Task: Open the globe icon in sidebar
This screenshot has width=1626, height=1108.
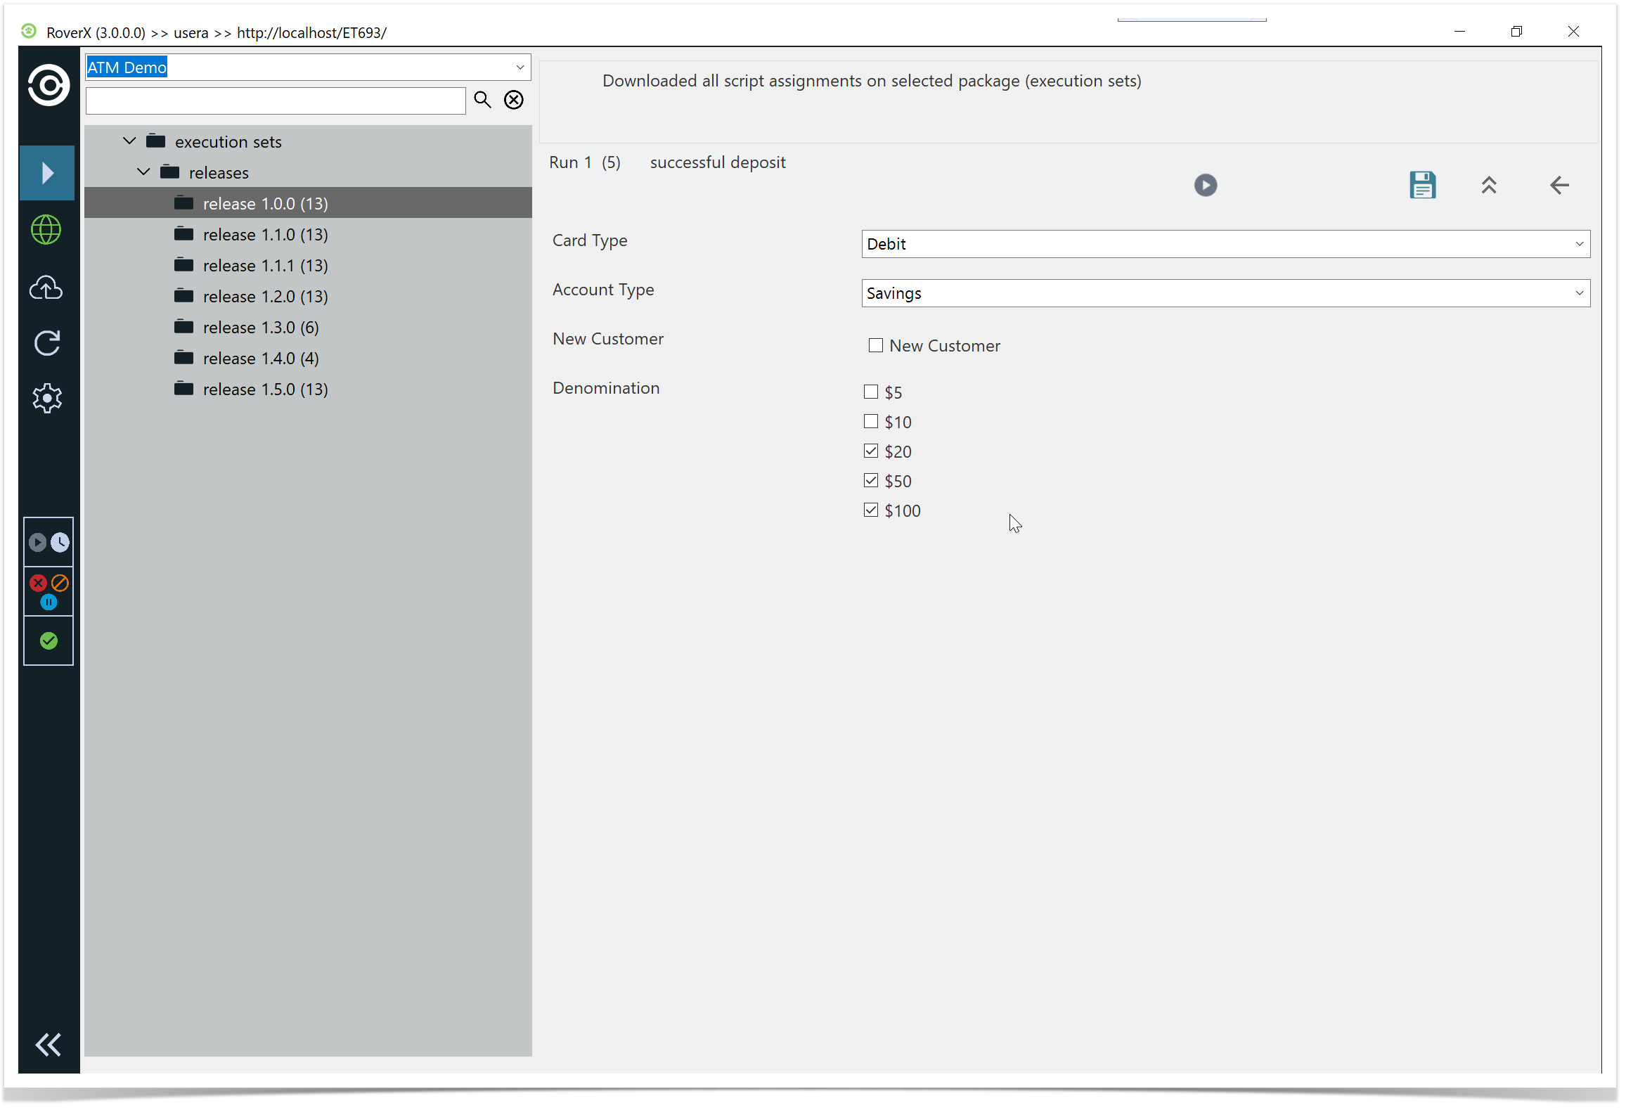Action: pos(46,230)
